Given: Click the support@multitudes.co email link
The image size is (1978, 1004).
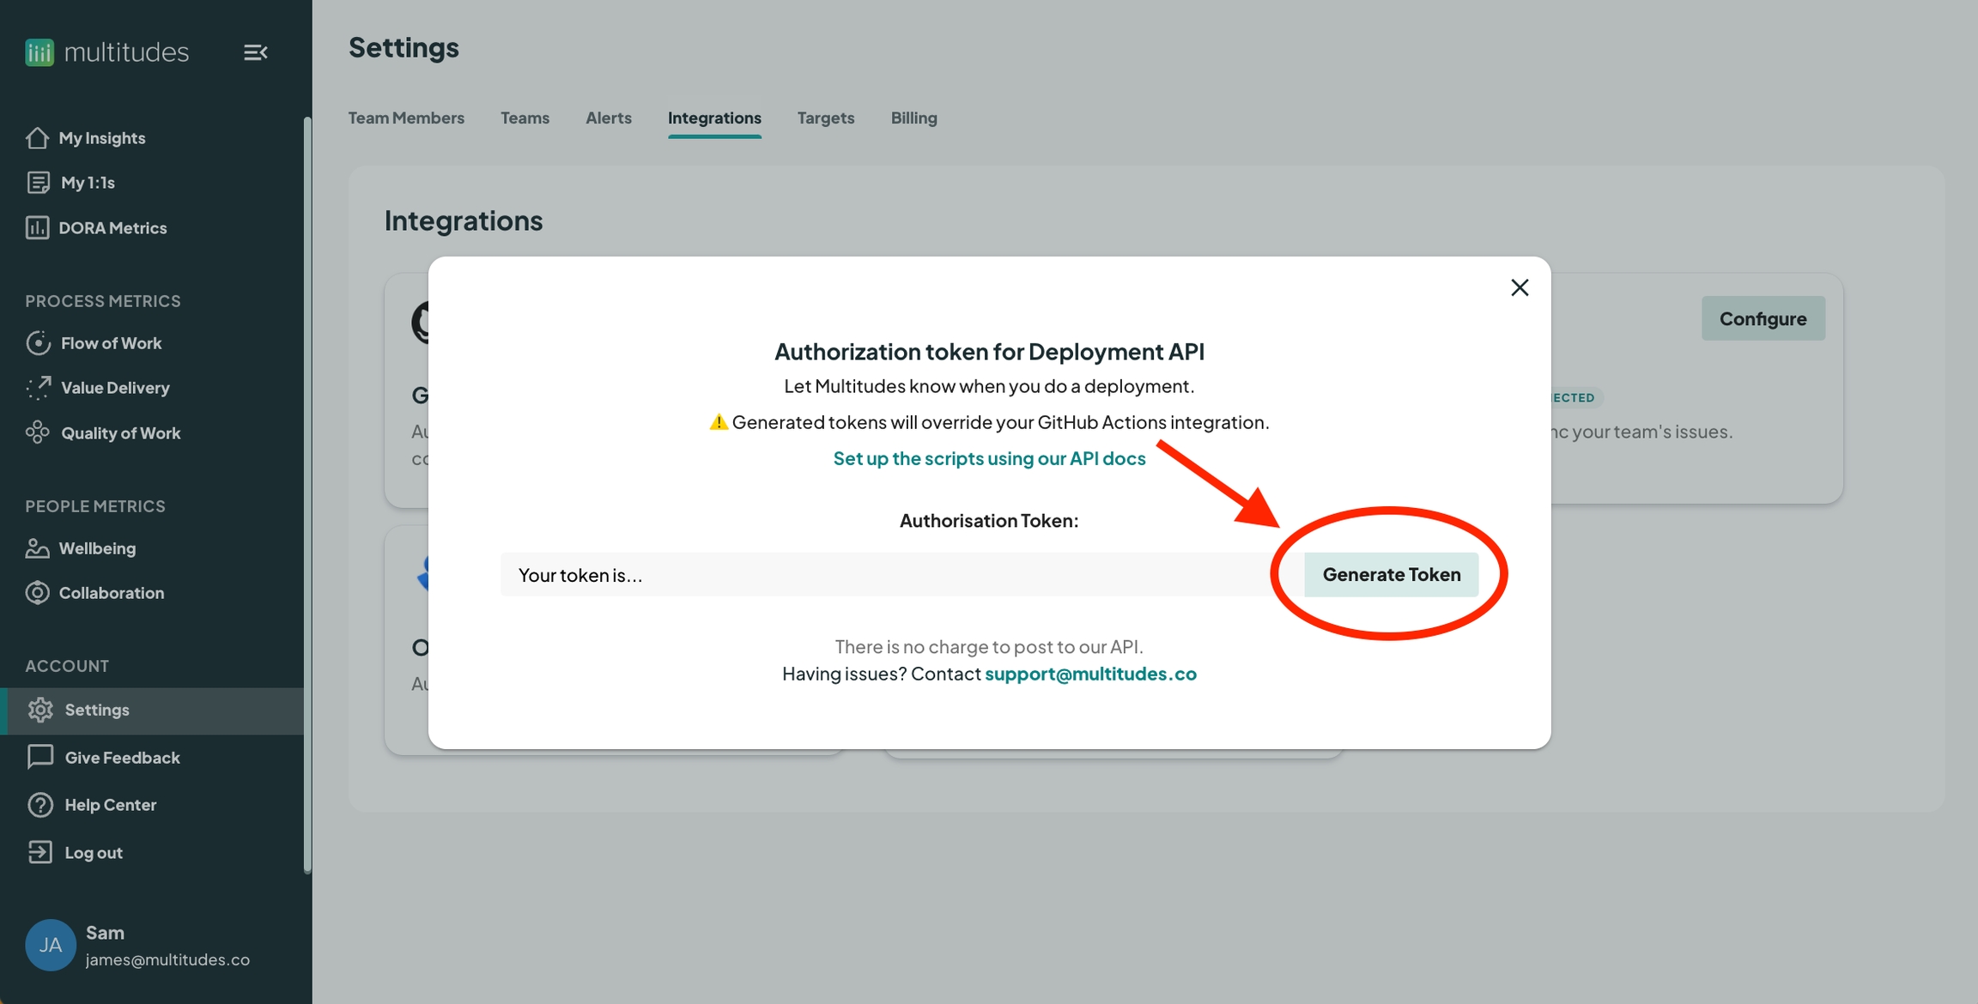Looking at the screenshot, I should [1090, 674].
